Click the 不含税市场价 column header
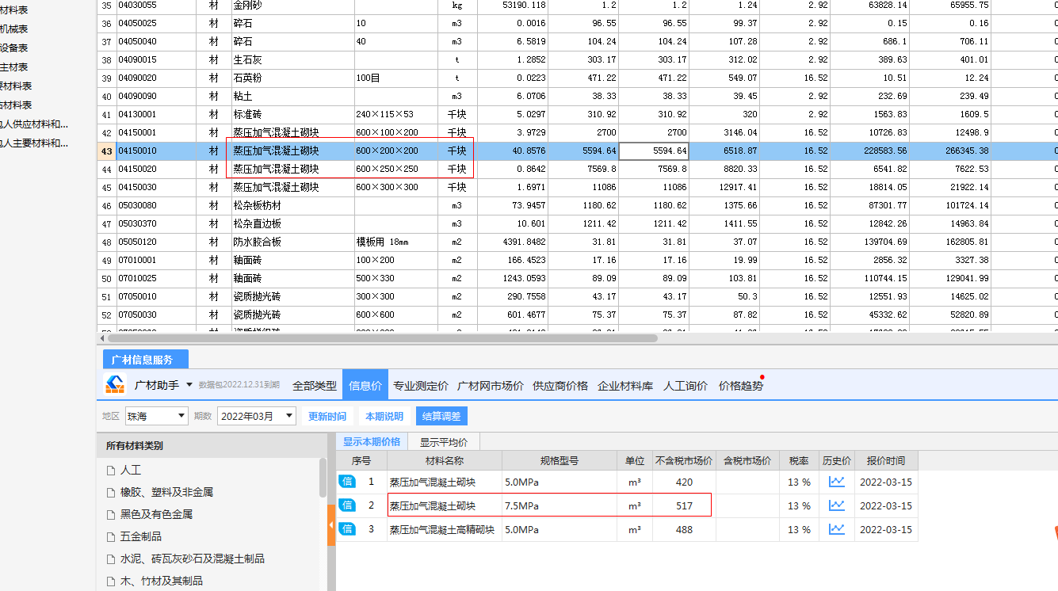The height and width of the screenshot is (591, 1058). pos(684,460)
